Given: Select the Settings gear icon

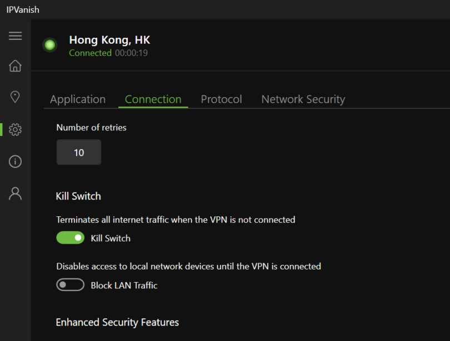Looking at the screenshot, I should (15, 129).
